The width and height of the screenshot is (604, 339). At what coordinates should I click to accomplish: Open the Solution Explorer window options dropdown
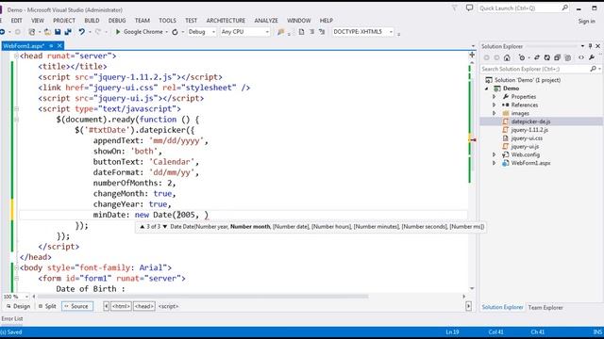(582, 46)
